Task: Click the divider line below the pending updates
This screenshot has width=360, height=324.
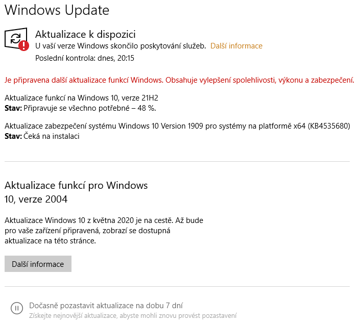Action: (x=177, y=161)
